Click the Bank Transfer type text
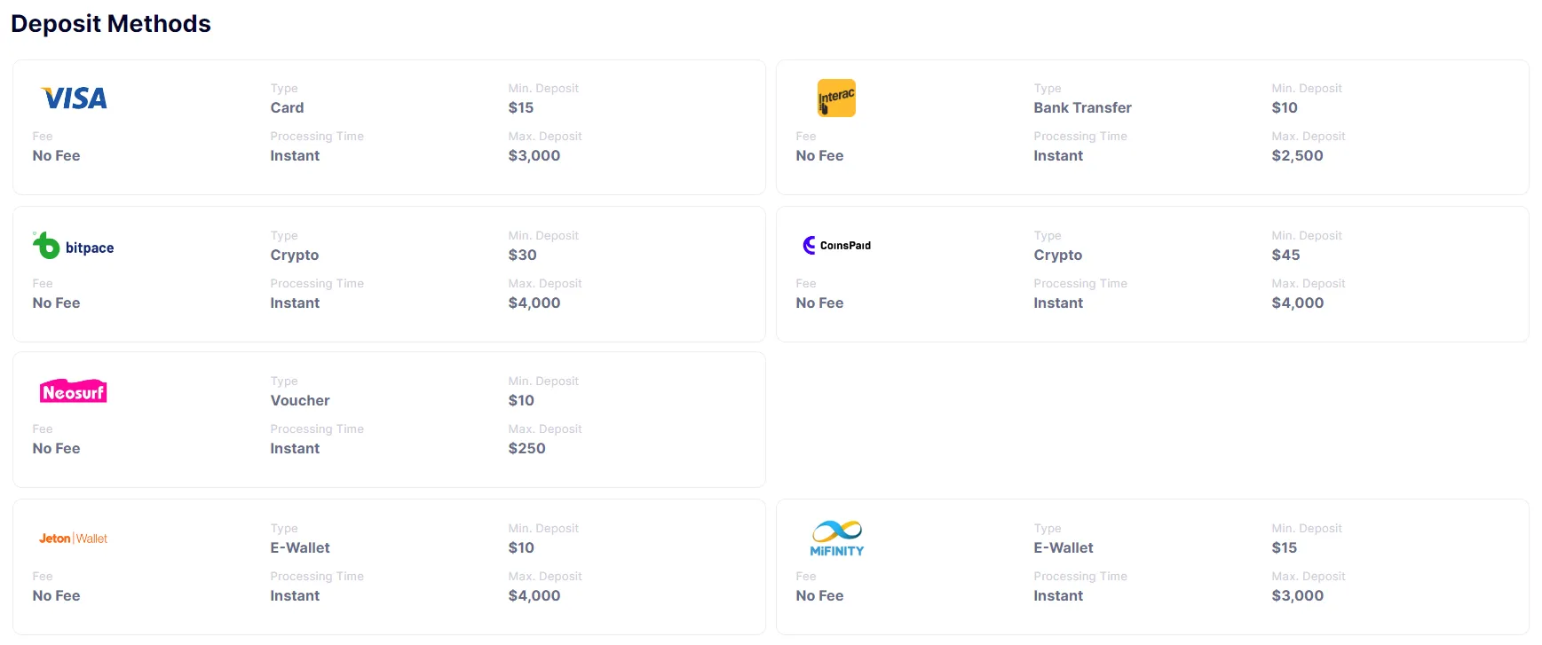The height and width of the screenshot is (645, 1542). click(x=1082, y=107)
